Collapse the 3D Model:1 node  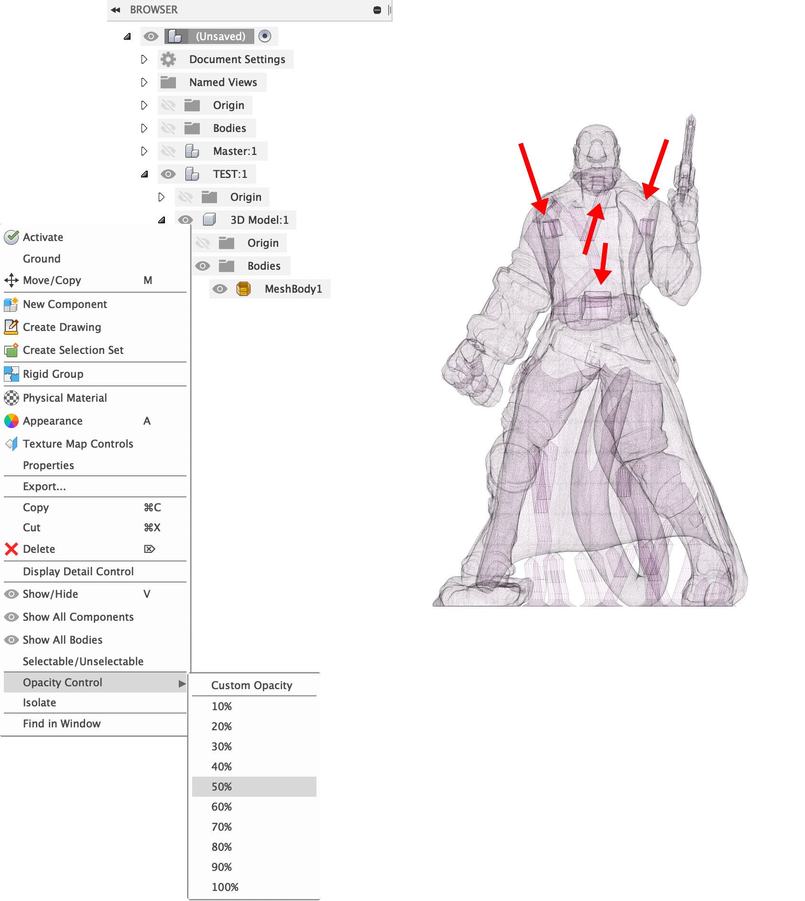point(162,220)
